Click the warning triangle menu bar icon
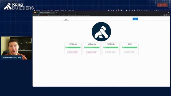Image resolution: width=171 pixels, height=96 pixels. pos(126,10)
